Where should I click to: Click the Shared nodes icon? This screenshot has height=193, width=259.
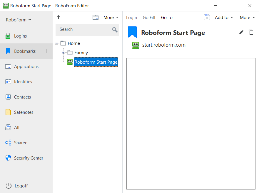[x=8, y=143]
